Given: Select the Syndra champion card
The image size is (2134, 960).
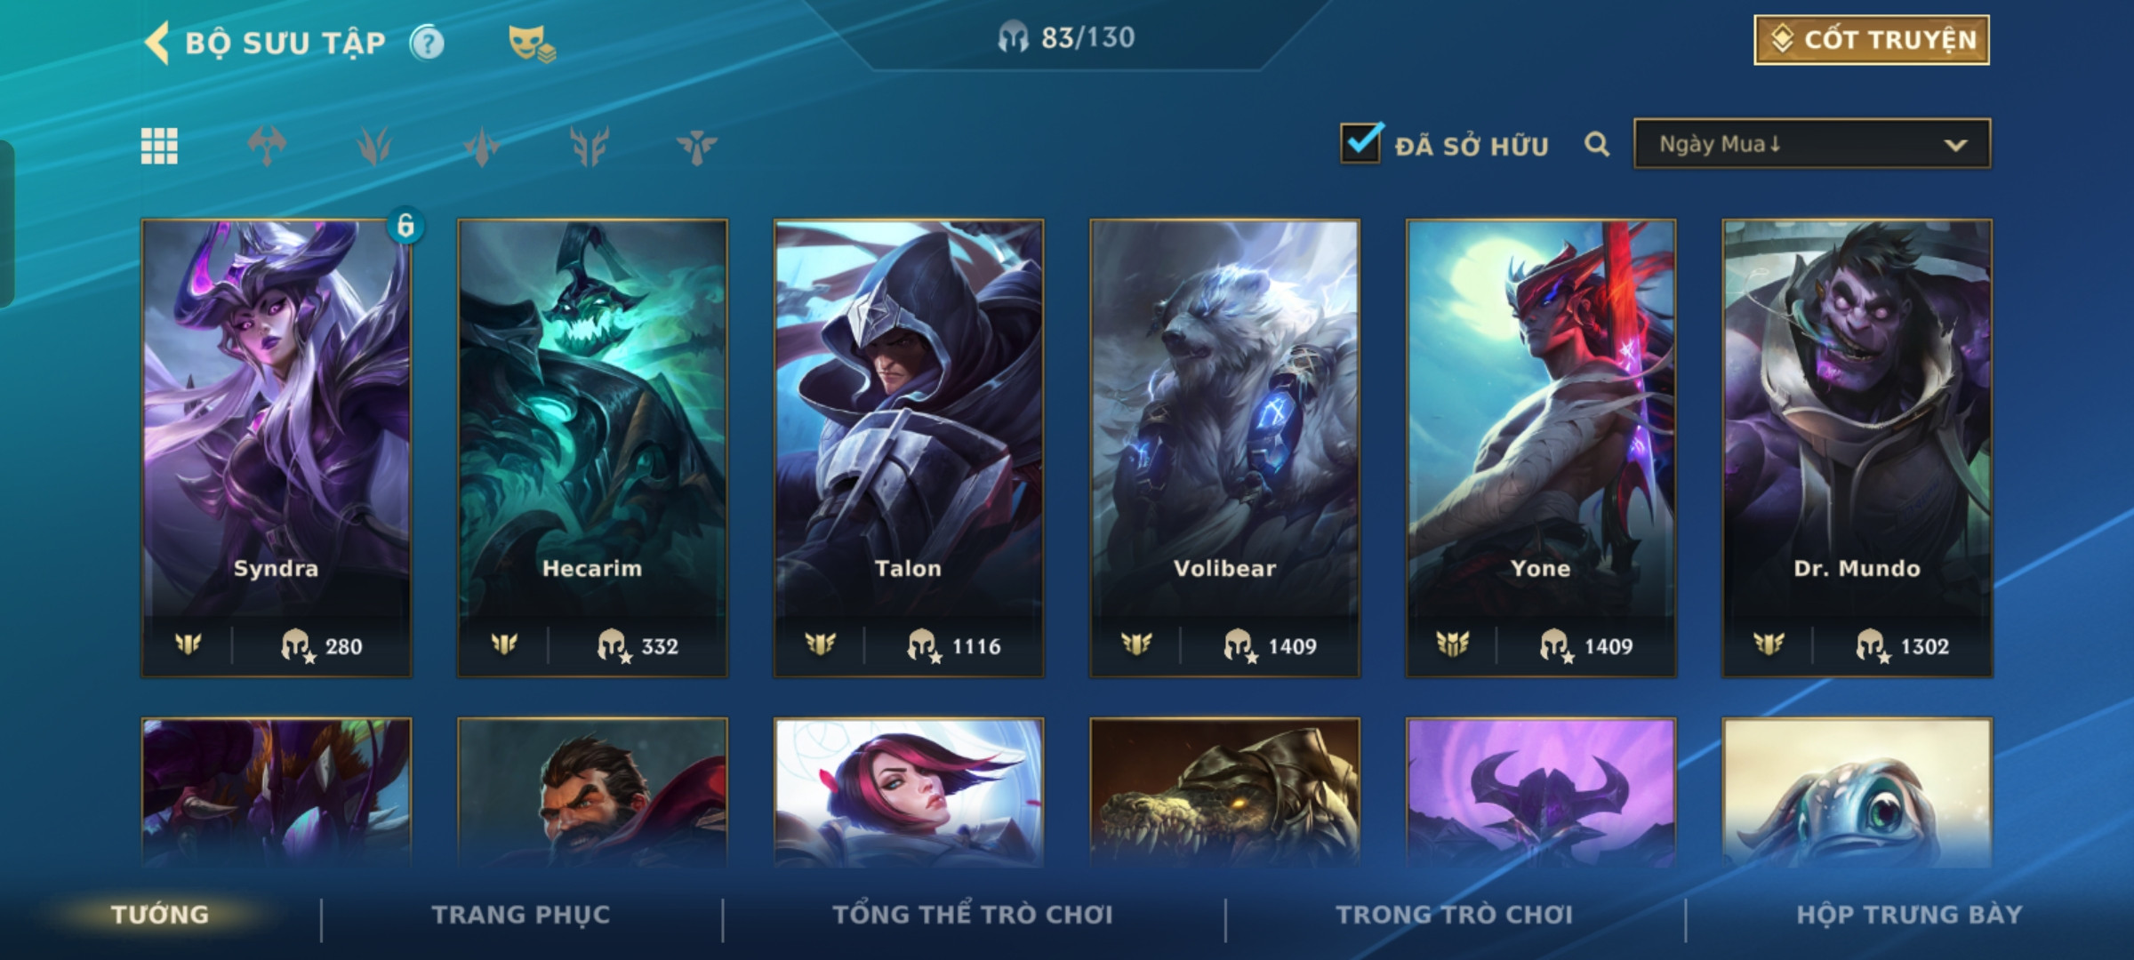Looking at the screenshot, I should coord(277,448).
